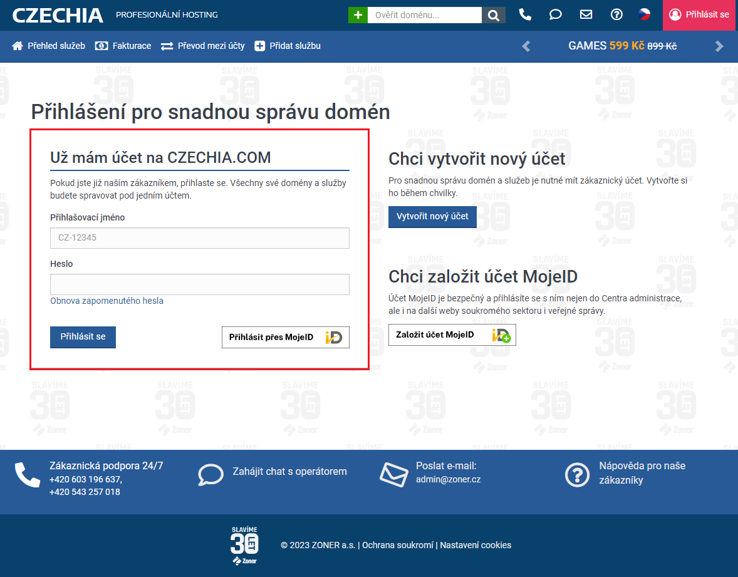Open Přehled služeb menu item

[x=49, y=46]
